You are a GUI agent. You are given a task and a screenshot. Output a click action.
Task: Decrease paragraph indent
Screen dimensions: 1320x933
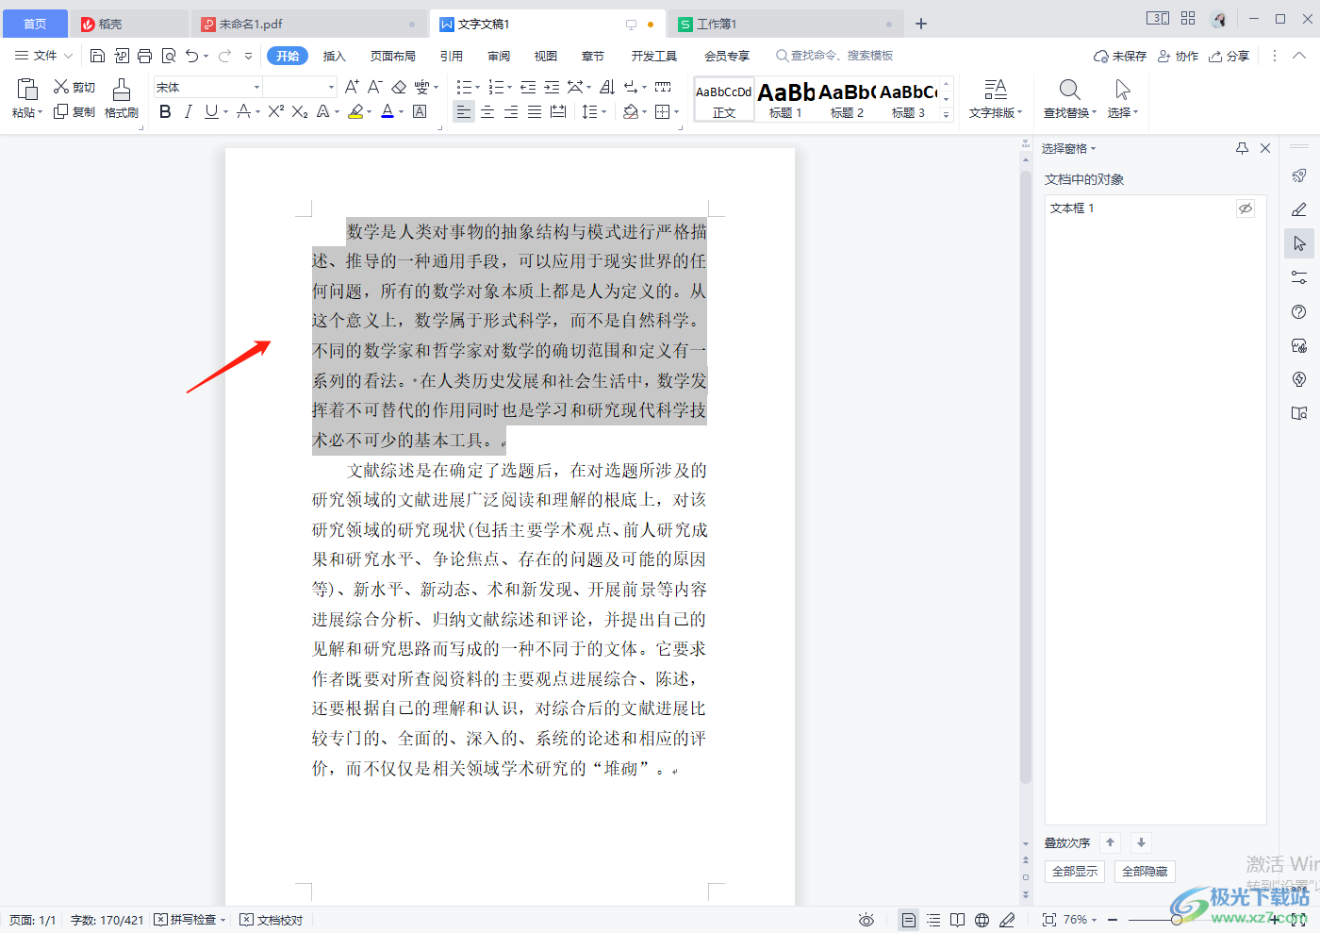click(528, 87)
